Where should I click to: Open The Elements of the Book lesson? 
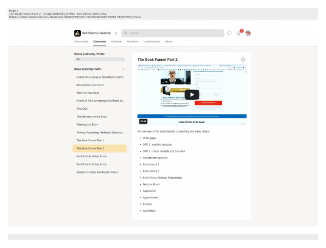pyautogui.click(x=100, y=117)
